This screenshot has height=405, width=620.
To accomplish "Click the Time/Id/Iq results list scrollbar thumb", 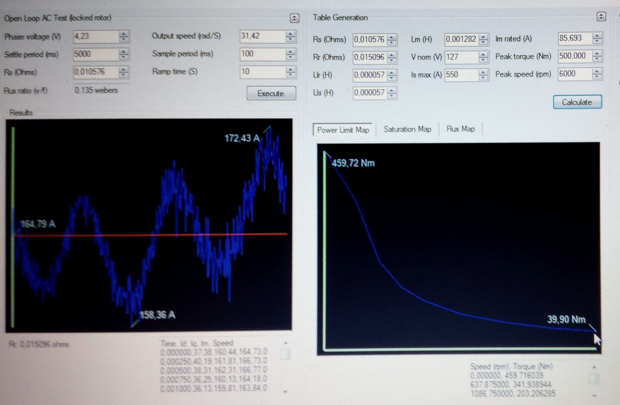I will point(285,355).
